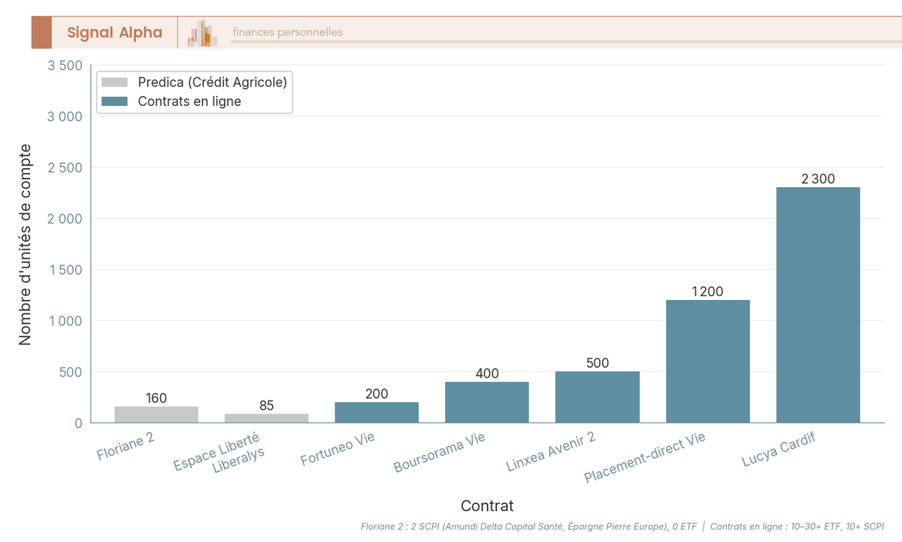This screenshot has height=542, width=902.
Task: Click the Placement-direct Vie bar
Action: point(708,361)
